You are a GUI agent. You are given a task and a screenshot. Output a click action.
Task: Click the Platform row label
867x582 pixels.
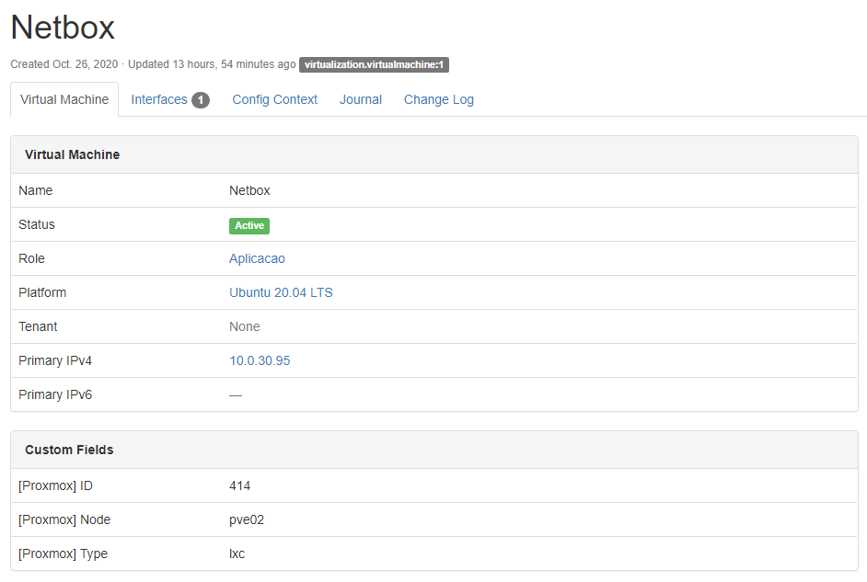42,292
